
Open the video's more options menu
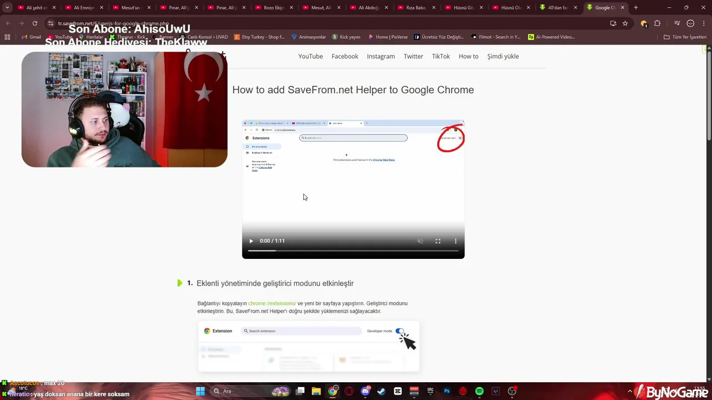[456, 241]
